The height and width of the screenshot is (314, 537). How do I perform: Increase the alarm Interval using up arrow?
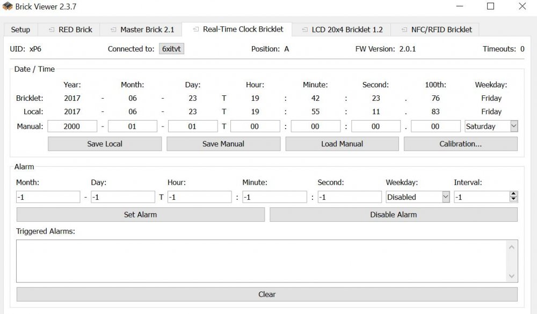513,194
